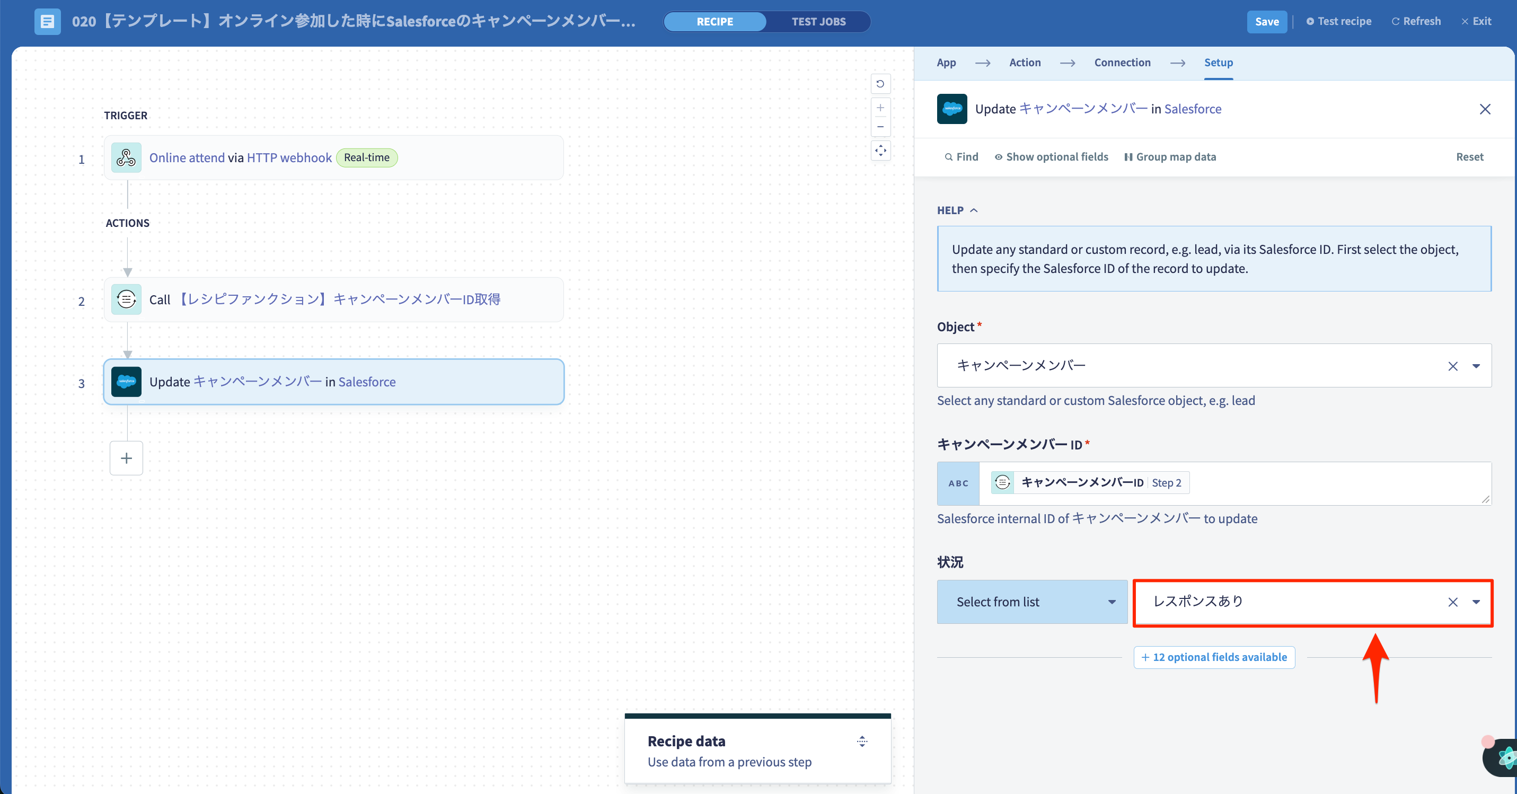Open the assistant chat bubble icon

tap(1503, 757)
